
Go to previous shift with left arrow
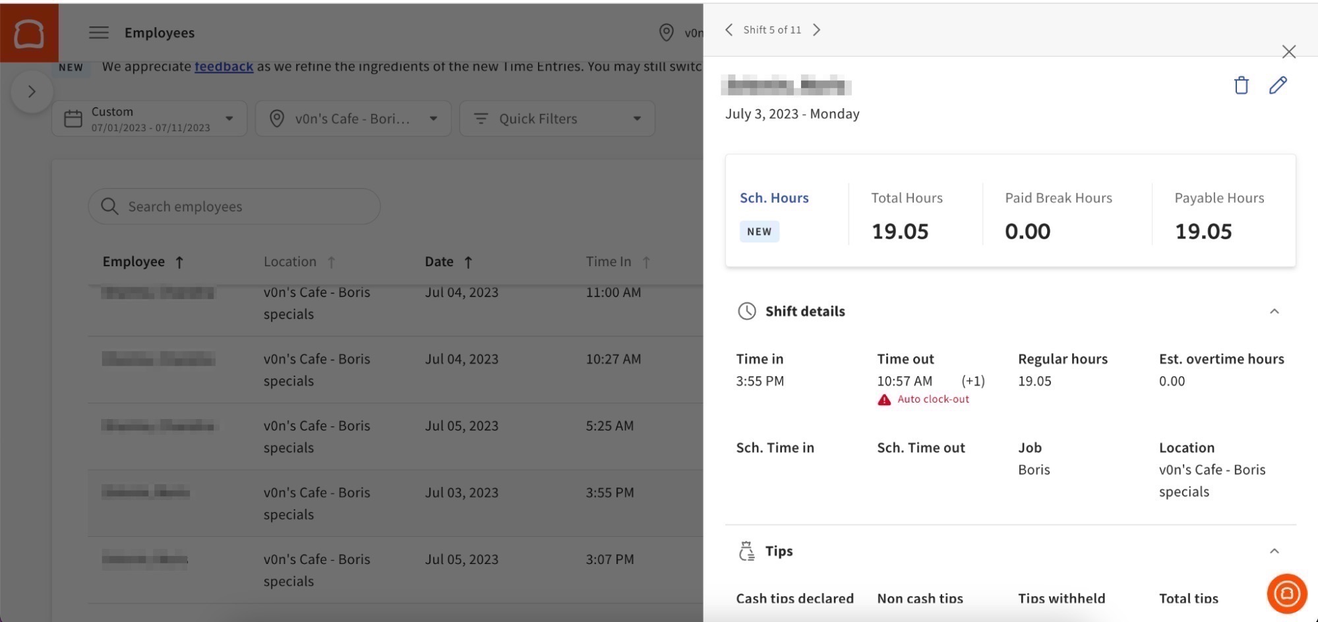coord(729,29)
